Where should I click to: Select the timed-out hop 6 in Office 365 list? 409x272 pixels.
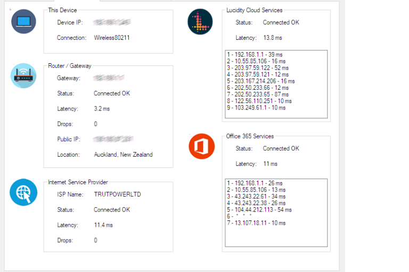pyautogui.click(x=240, y=217)
